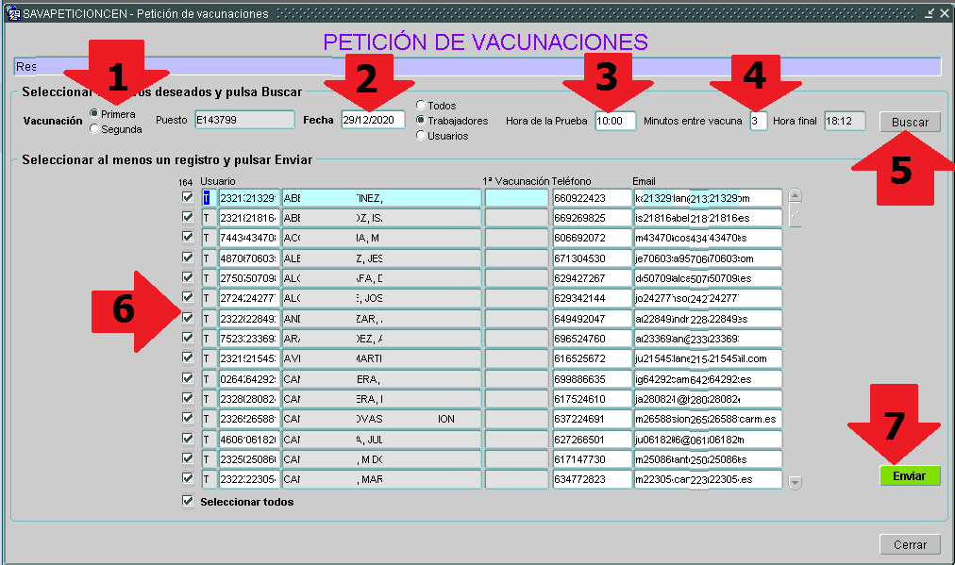Click the Minutos entre vacuna field
955x565 pixels.
[x=758, y=121]
